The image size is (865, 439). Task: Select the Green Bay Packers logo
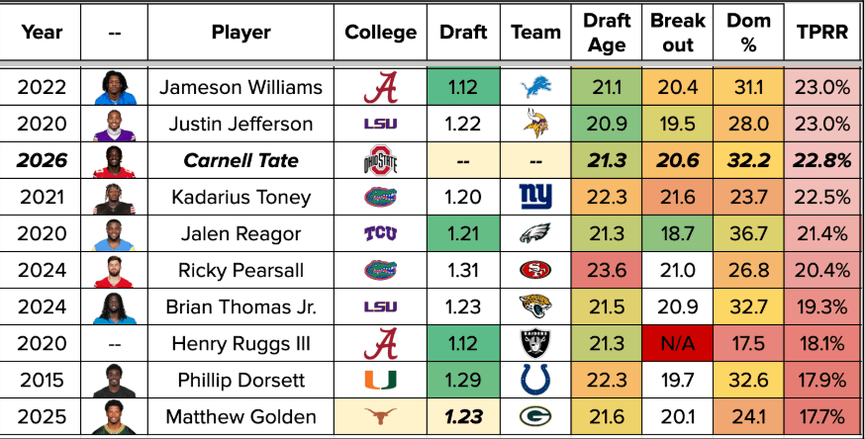point(535,416)
